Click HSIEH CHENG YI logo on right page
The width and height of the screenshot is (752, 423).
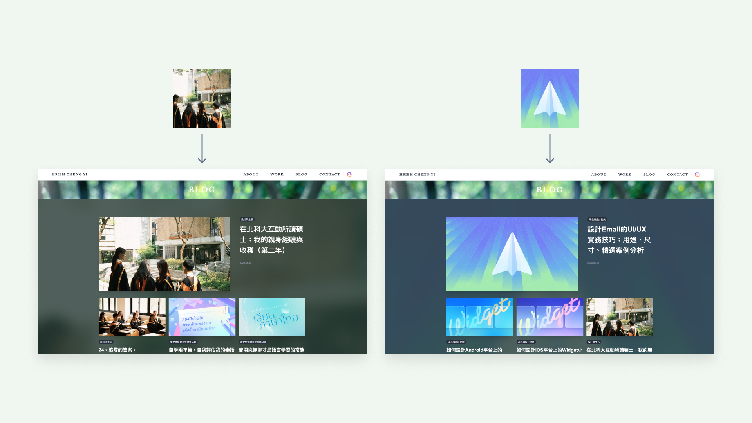pos(417,175)
